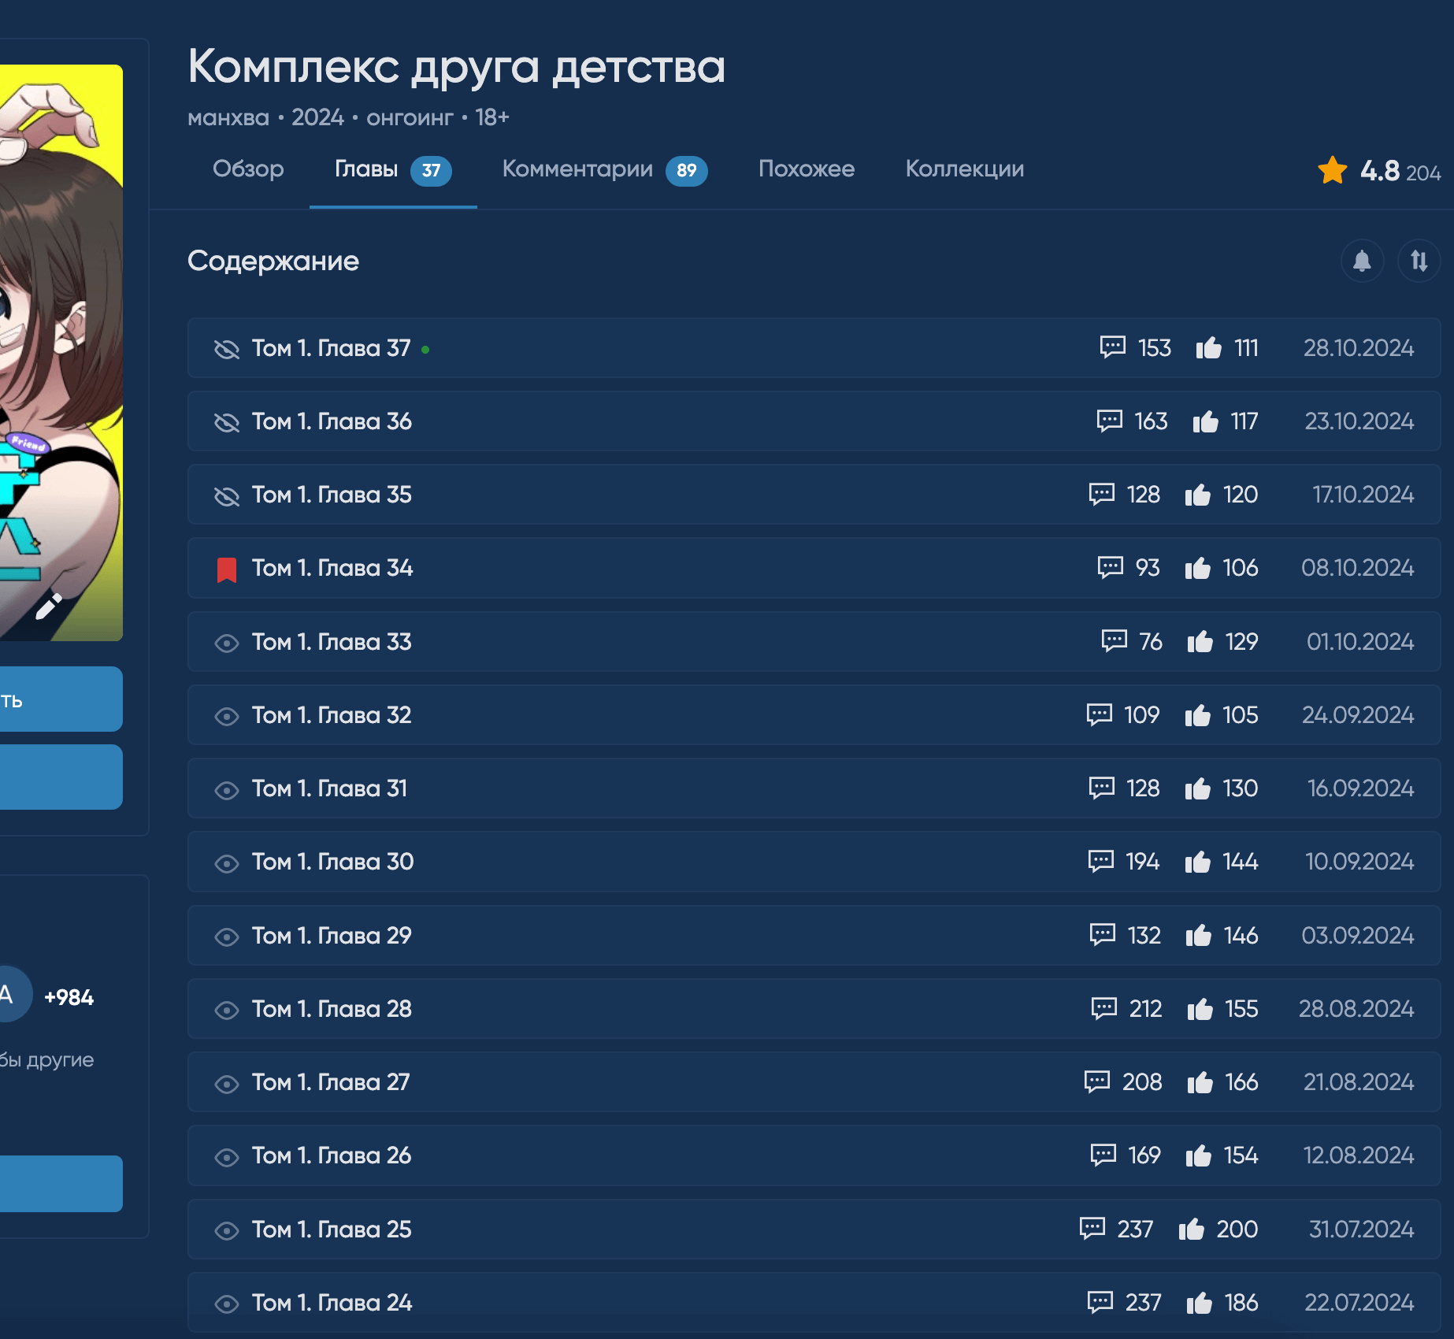Click the notification bell icon

point(1362,261)
